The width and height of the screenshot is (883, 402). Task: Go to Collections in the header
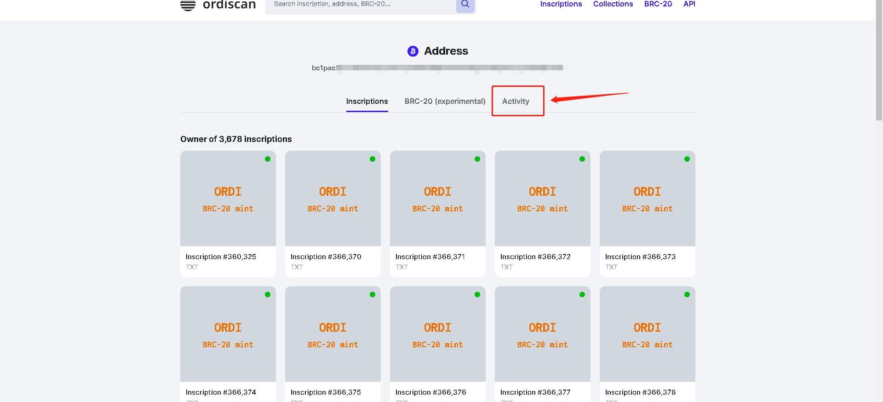tap(613, 4)
